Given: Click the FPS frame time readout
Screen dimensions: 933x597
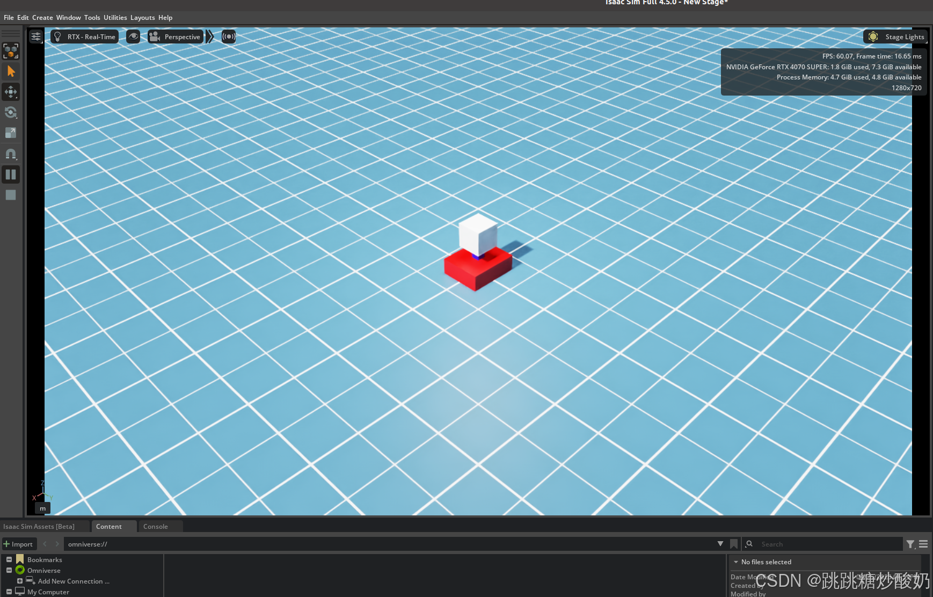Looking at the screenshot, I should point(872,56).
